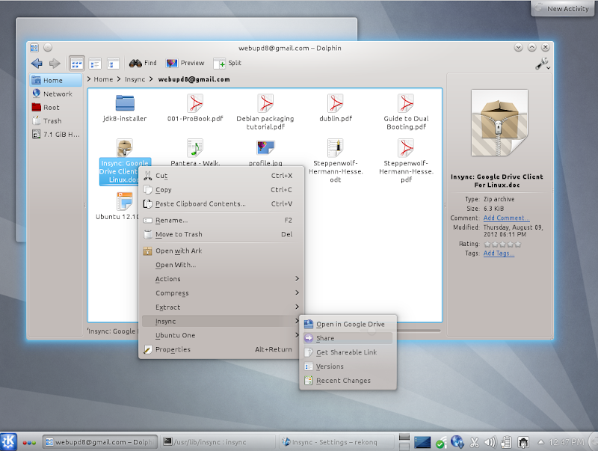Open the New Activity button
The width and height of the screenshot is (598, 451).
click(x=563, y=8)
